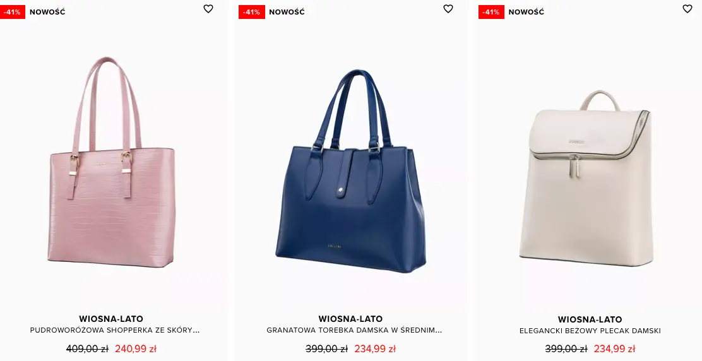Viewport: 702px width, 361px height.
Task: Click the -41% discount badge above the navy bag
Action: click(252, 12)
